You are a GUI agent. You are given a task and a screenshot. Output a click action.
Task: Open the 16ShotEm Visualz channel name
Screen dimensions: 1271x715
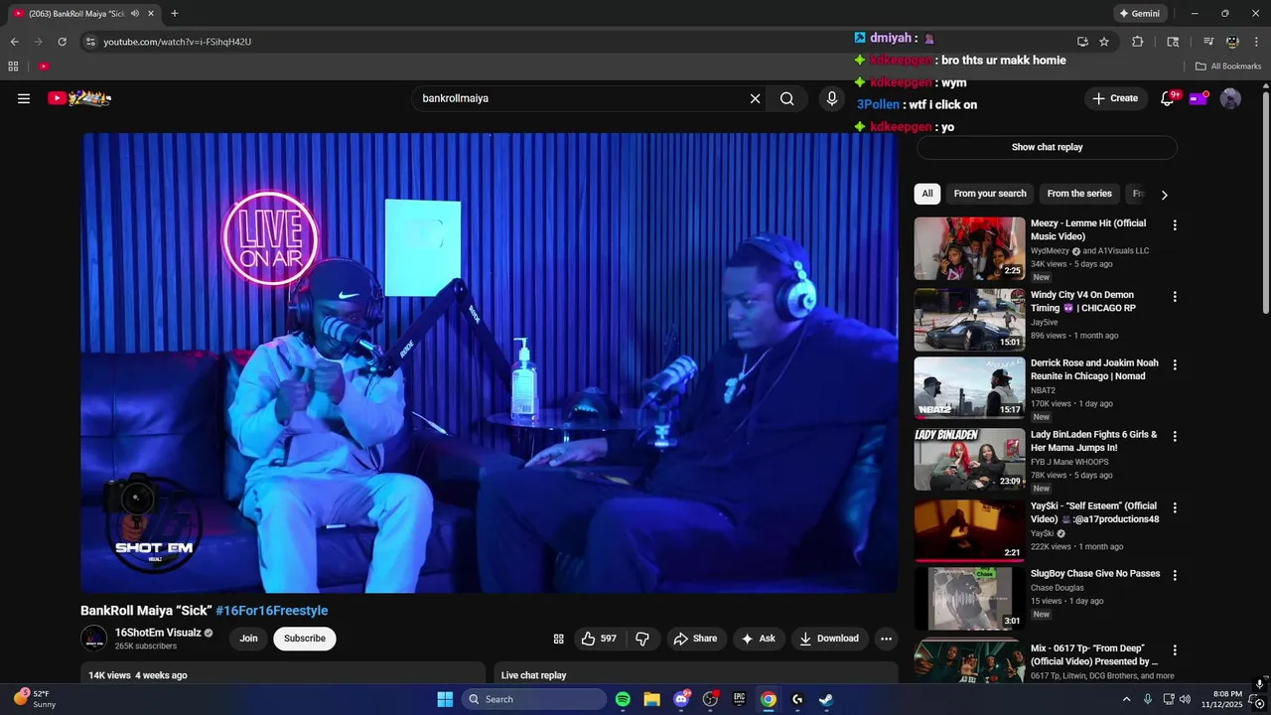click(x=158, y=633)
